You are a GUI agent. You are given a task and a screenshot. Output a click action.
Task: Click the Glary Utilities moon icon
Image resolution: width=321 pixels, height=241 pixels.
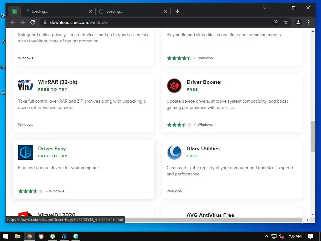coord(174,152)
